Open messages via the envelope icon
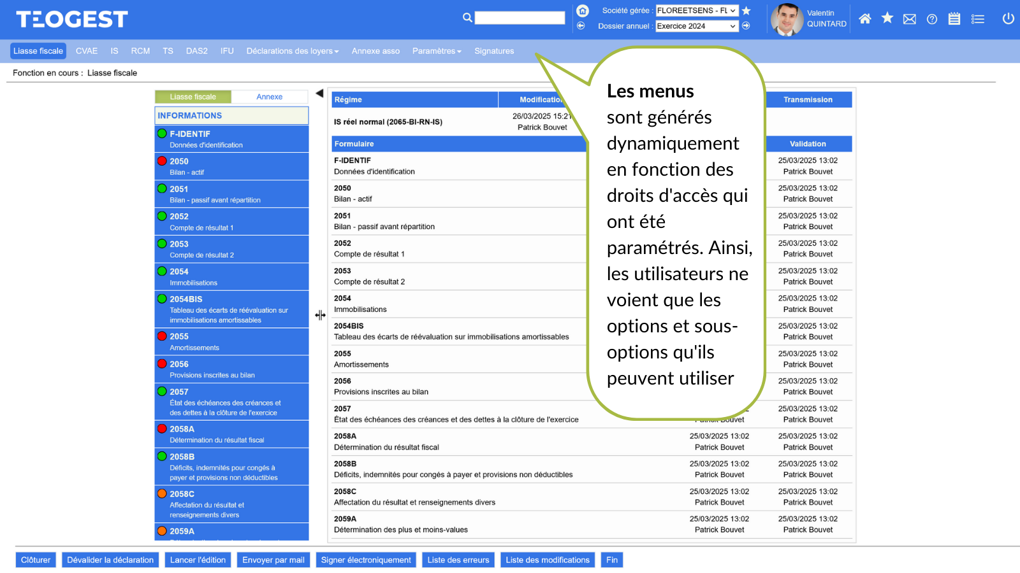Screen dimensions: 1020x573 click(x=910, y=19)
